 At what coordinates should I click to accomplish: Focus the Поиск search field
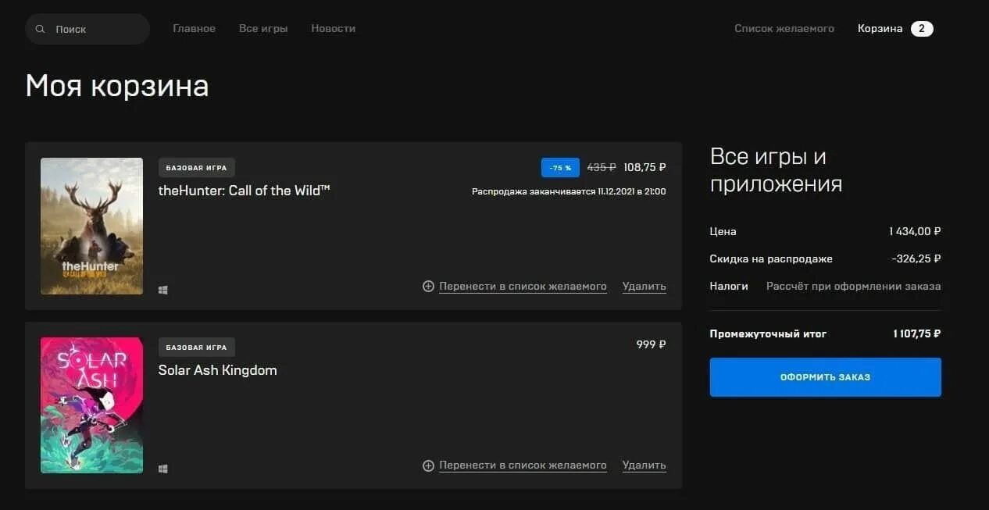tap(87, 29)
